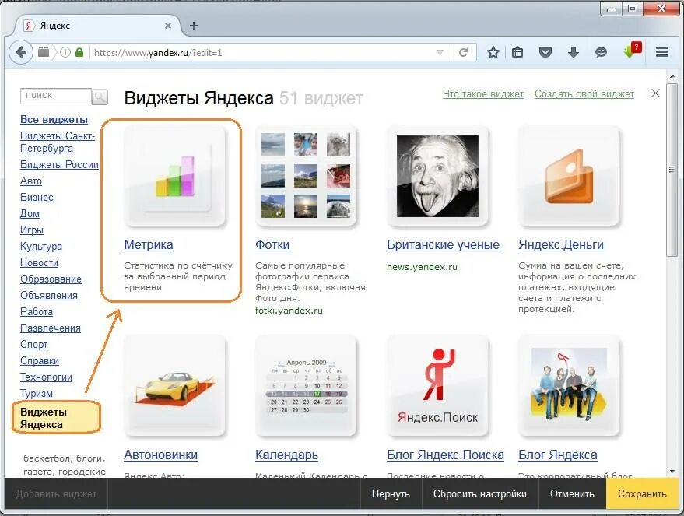Select the Технологии category

pyautogui.click(x=46, y=377)
